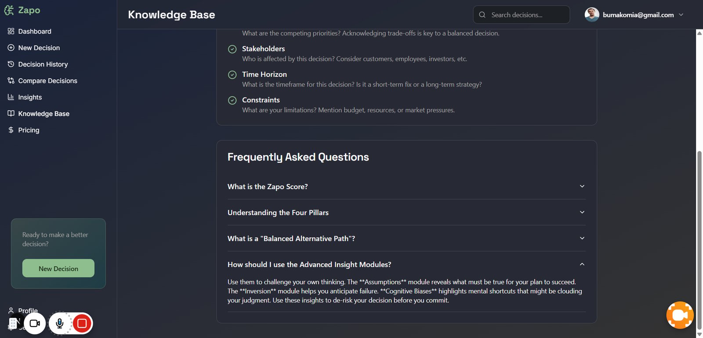Click the "What is the Zapo Score?" question text
Screen dimensions: 703x338
click(268, 187)
